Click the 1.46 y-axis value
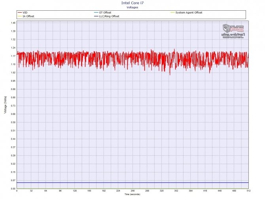This screenshot has height=199, width=265. [x=13, y=23]
